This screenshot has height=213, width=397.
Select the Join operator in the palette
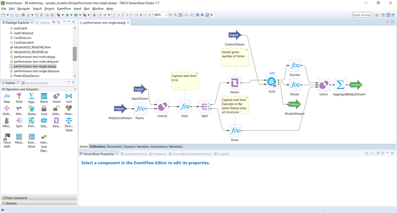click(x=69, y=98)
